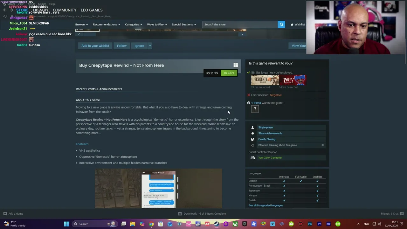Image resolution: width=407 pixels, height=229 pixels.
Task: Click the Xbox controller gamepad icon
Action: (x=253, y=158)
